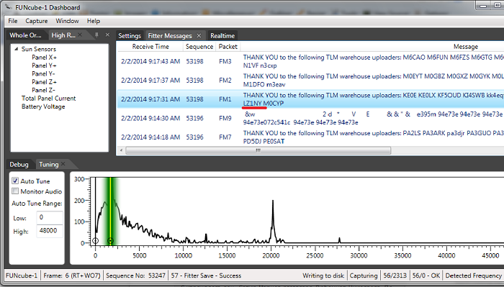Screen dimensions: 504x287
Task: Close the High R... tab
Action: coord(80,35)
